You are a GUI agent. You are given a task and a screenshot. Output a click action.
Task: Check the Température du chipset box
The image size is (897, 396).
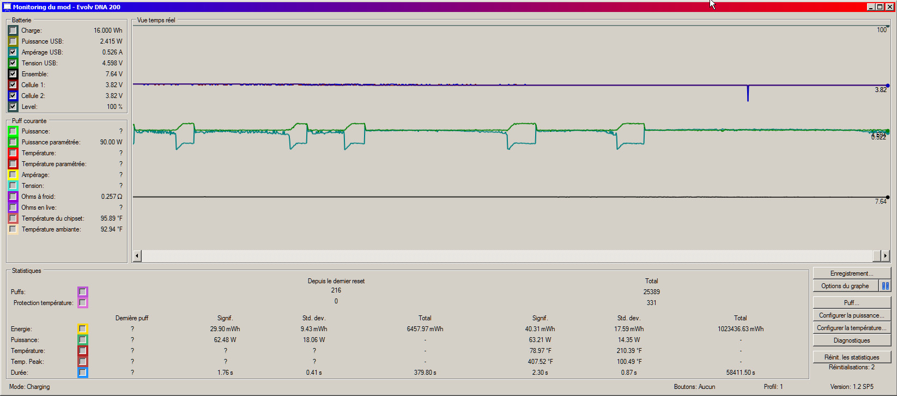click(x=13, y=218)
